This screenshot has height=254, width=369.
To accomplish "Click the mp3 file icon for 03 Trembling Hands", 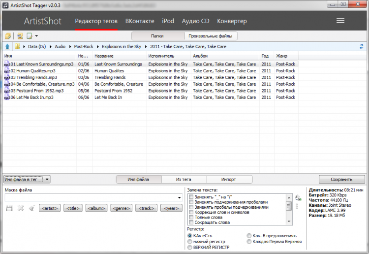I will point(7,77).
